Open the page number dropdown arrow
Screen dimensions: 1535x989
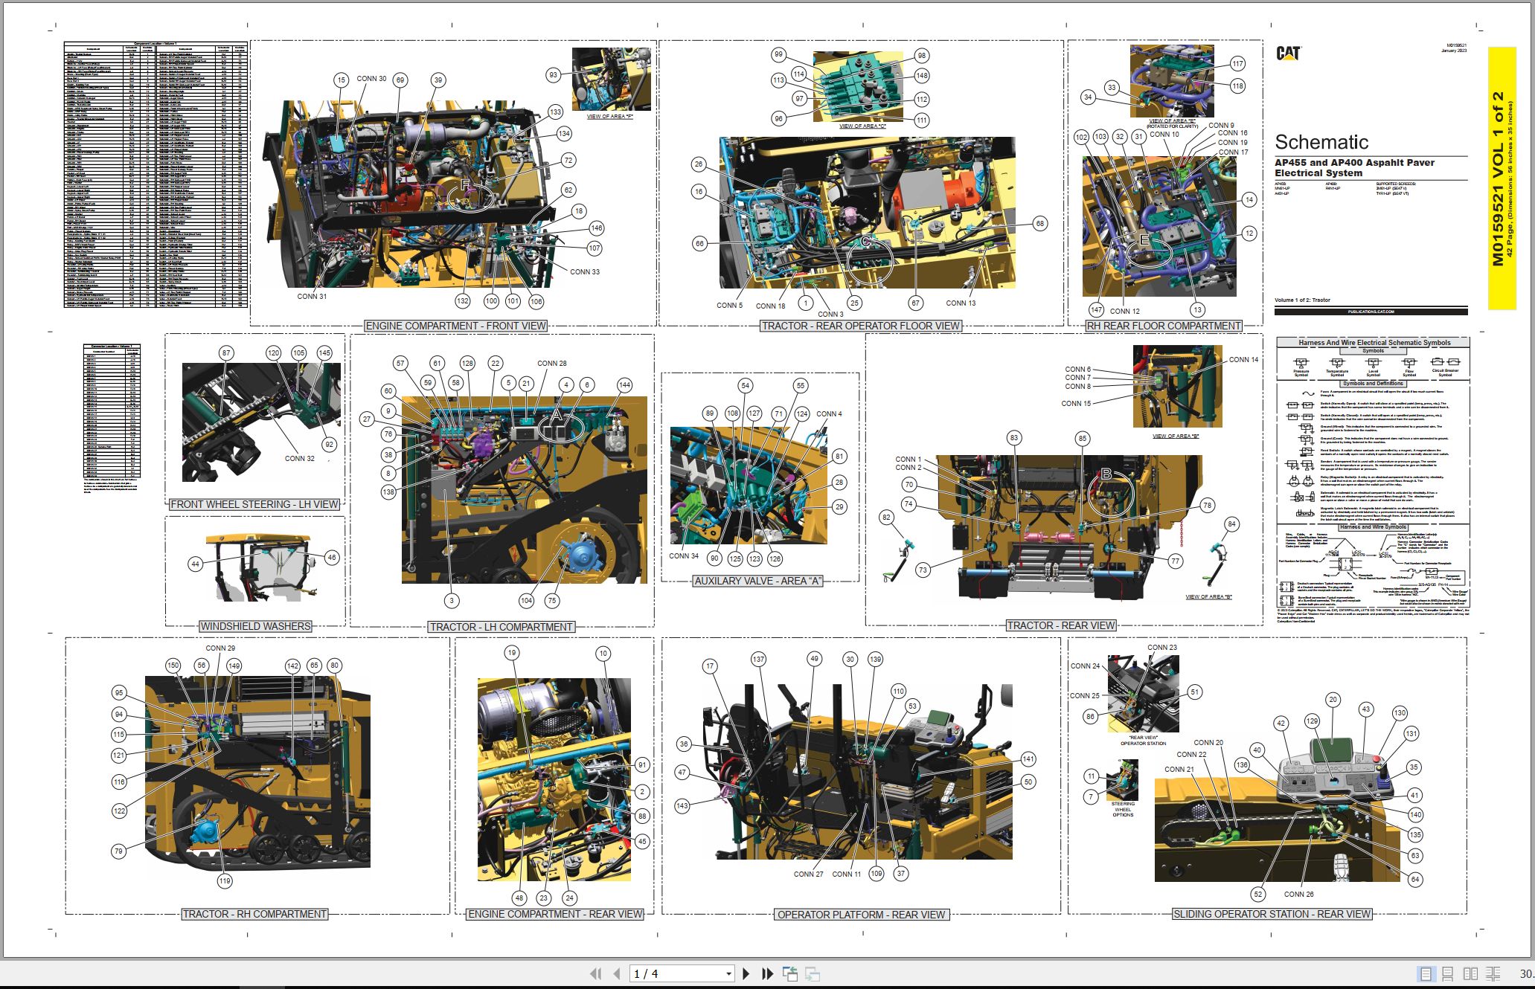(728, 974)
